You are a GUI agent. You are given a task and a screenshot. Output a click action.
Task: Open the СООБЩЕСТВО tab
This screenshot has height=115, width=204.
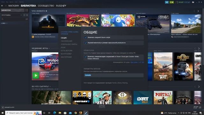[46, 6]
